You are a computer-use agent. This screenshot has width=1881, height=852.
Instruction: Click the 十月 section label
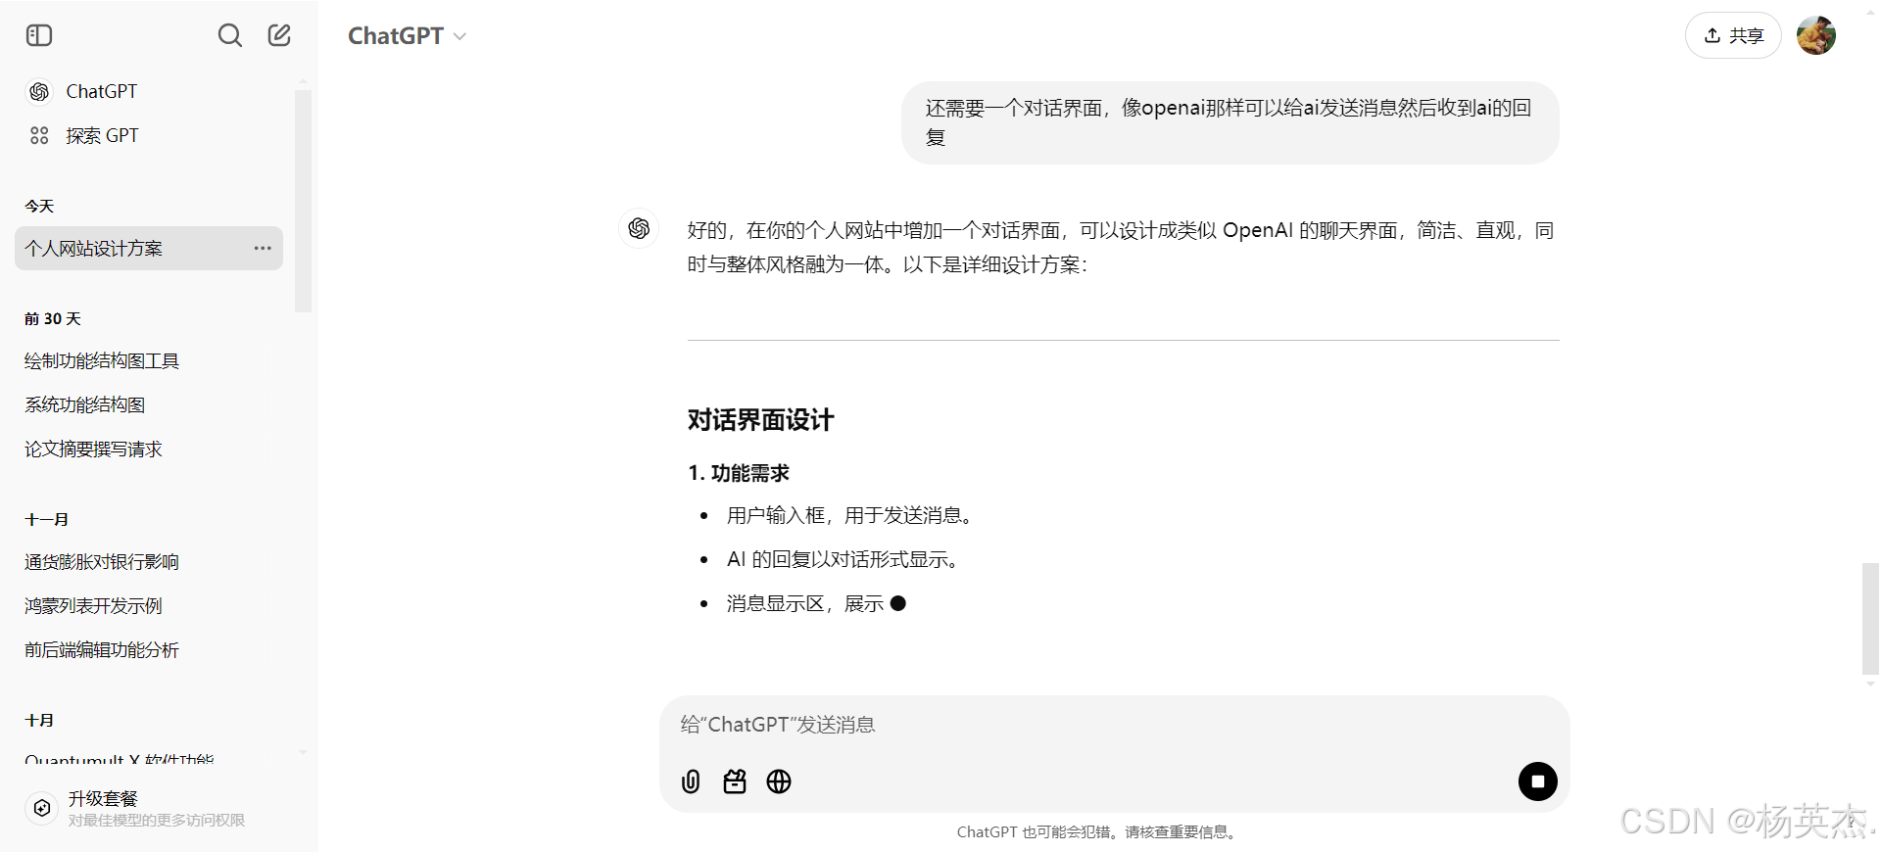39,720
